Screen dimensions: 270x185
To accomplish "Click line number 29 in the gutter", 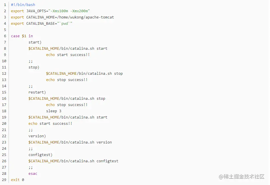I will click(4, 180).
